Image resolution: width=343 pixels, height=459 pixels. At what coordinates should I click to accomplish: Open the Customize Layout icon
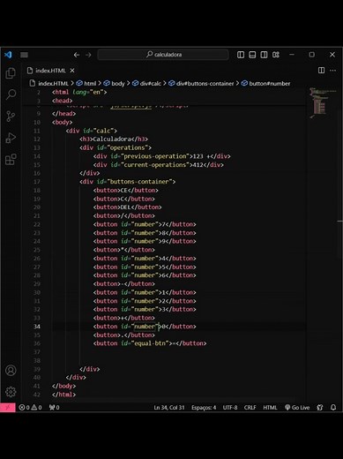[276, 55]
